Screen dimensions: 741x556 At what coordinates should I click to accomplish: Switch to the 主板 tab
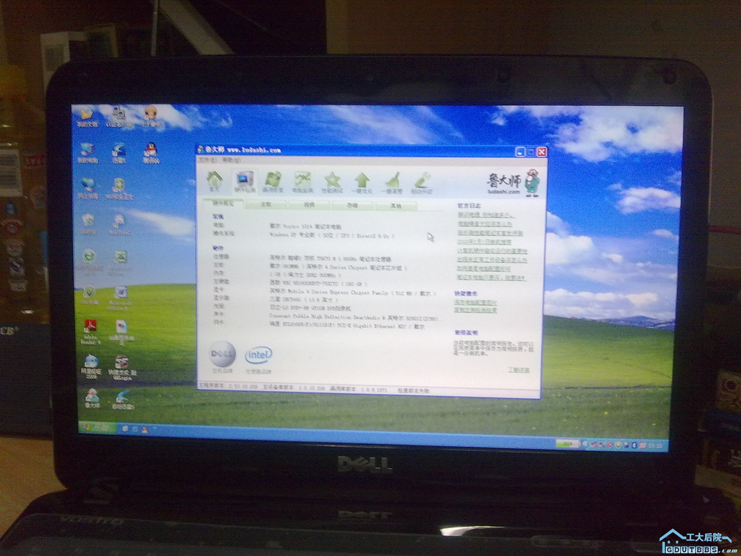266,205
